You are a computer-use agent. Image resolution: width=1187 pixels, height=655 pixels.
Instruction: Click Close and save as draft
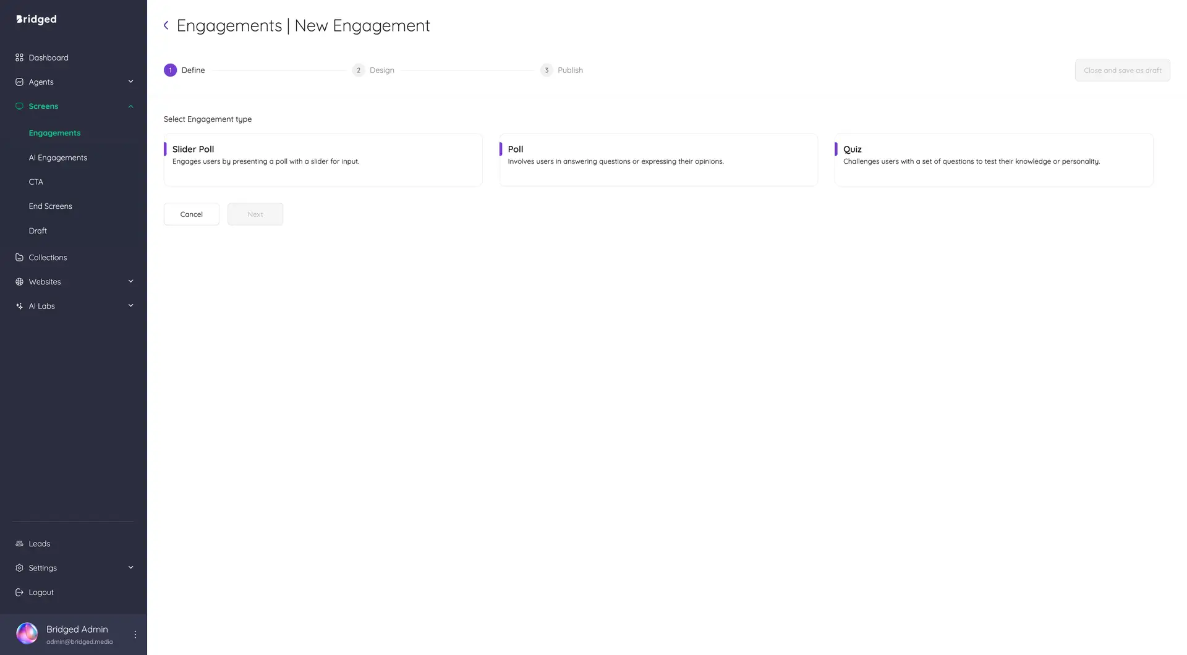(1122, 70)
